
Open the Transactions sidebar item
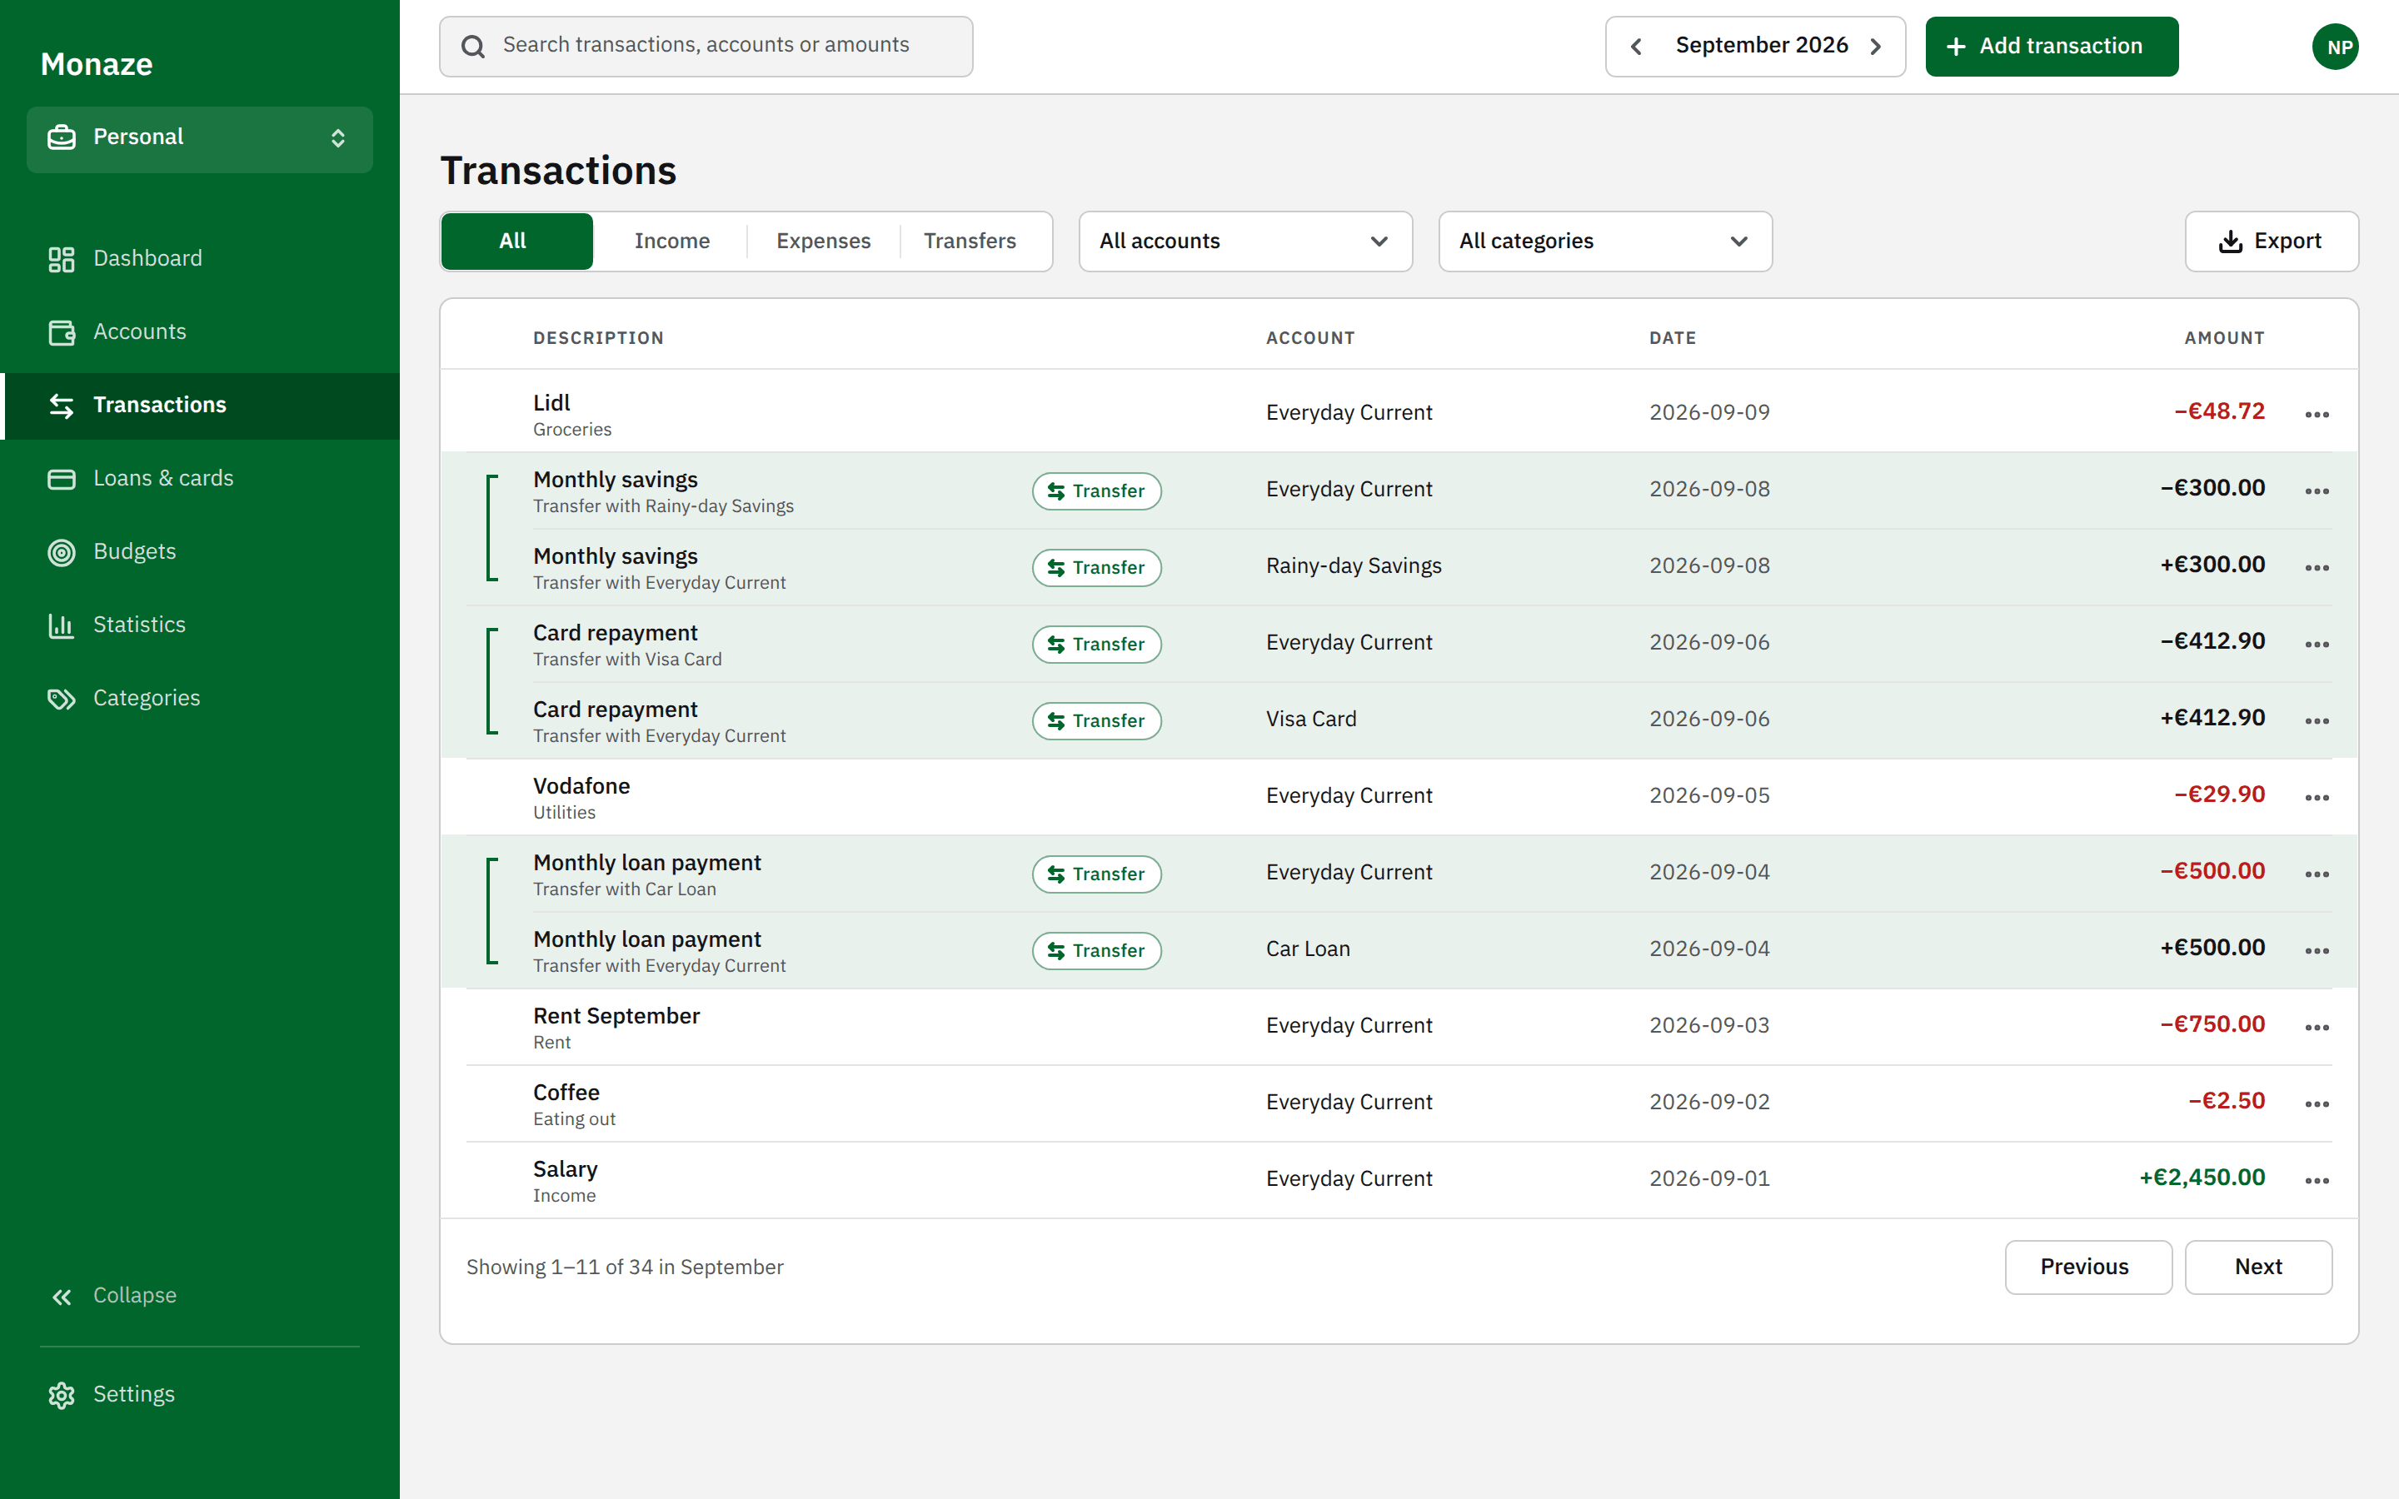[202, 406]
